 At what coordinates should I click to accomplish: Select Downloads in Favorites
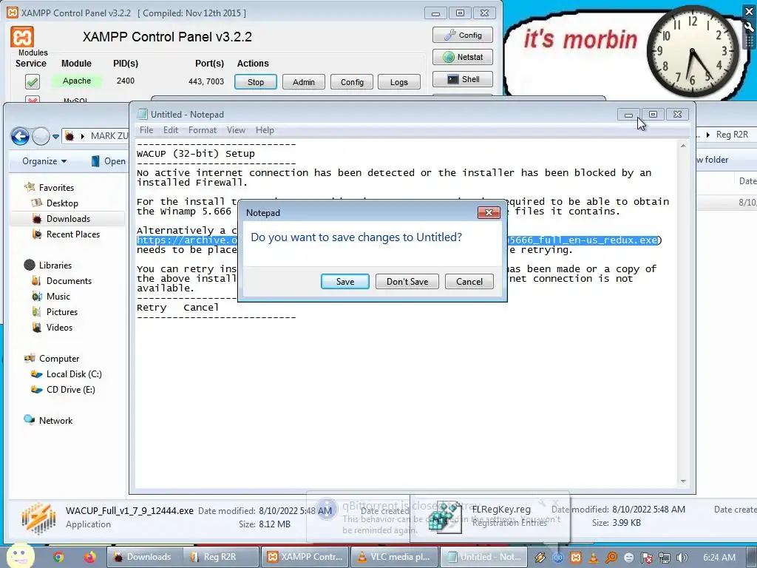click(68, 219)
